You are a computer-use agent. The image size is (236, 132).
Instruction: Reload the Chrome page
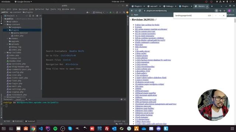point(140,11)
